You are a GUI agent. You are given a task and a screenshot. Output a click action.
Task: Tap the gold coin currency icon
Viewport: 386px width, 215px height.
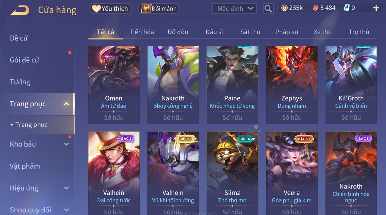[284, 8]
